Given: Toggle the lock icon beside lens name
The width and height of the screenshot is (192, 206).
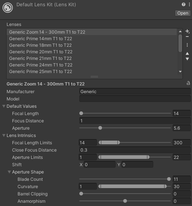Looking at the screenshot, I should 188,83.
